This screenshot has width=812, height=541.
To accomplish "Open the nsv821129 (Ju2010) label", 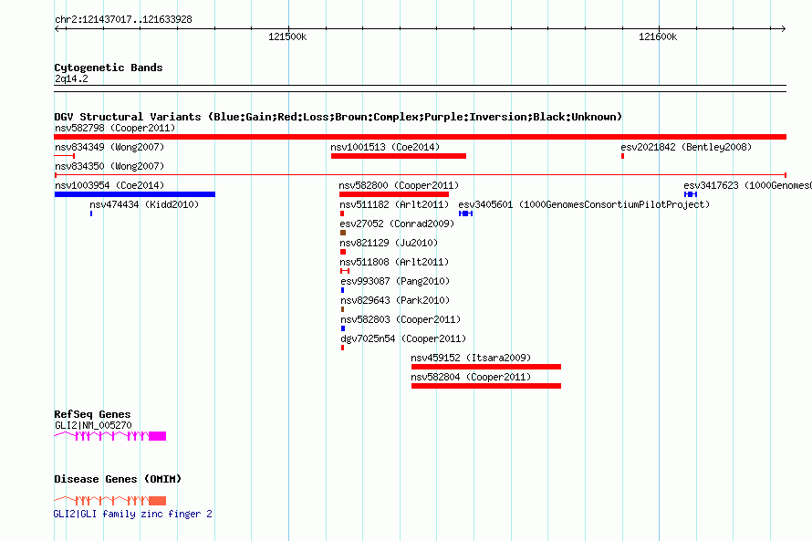I will (x=389, y=243).
